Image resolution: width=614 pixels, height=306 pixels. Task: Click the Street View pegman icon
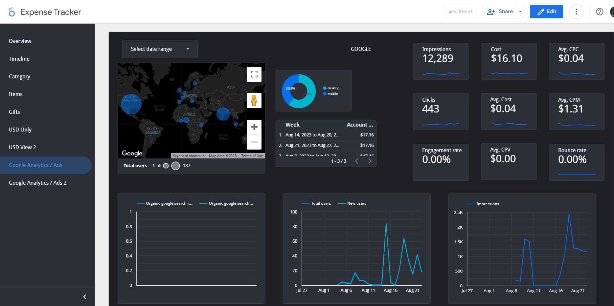pos(254,100)
